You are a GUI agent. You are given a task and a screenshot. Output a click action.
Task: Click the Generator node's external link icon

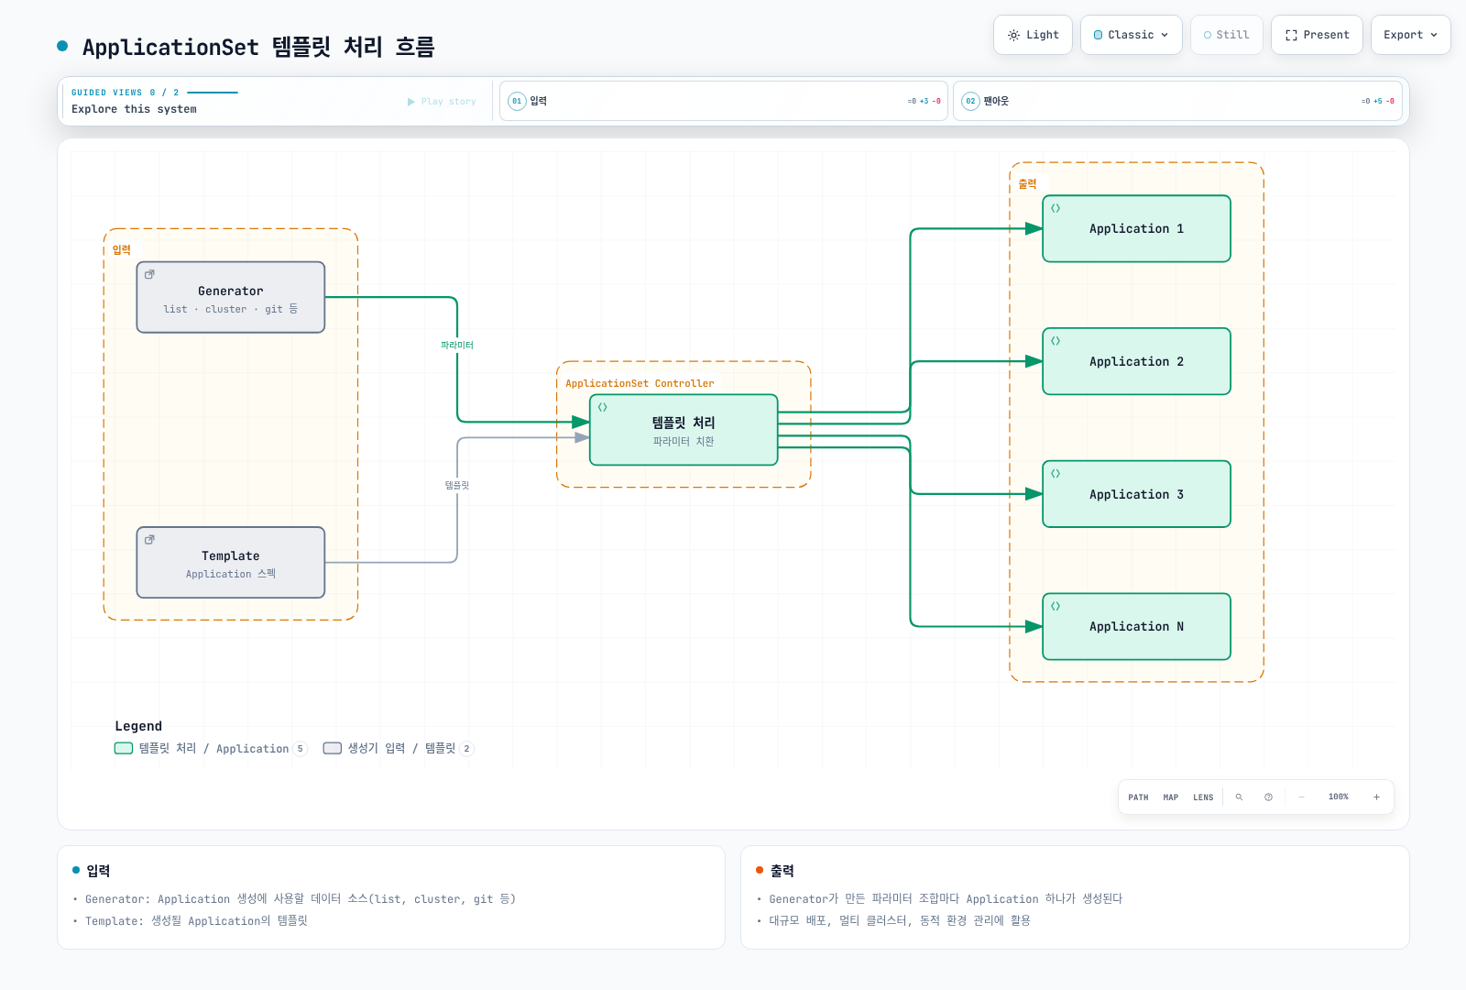[x=149, y=274]
